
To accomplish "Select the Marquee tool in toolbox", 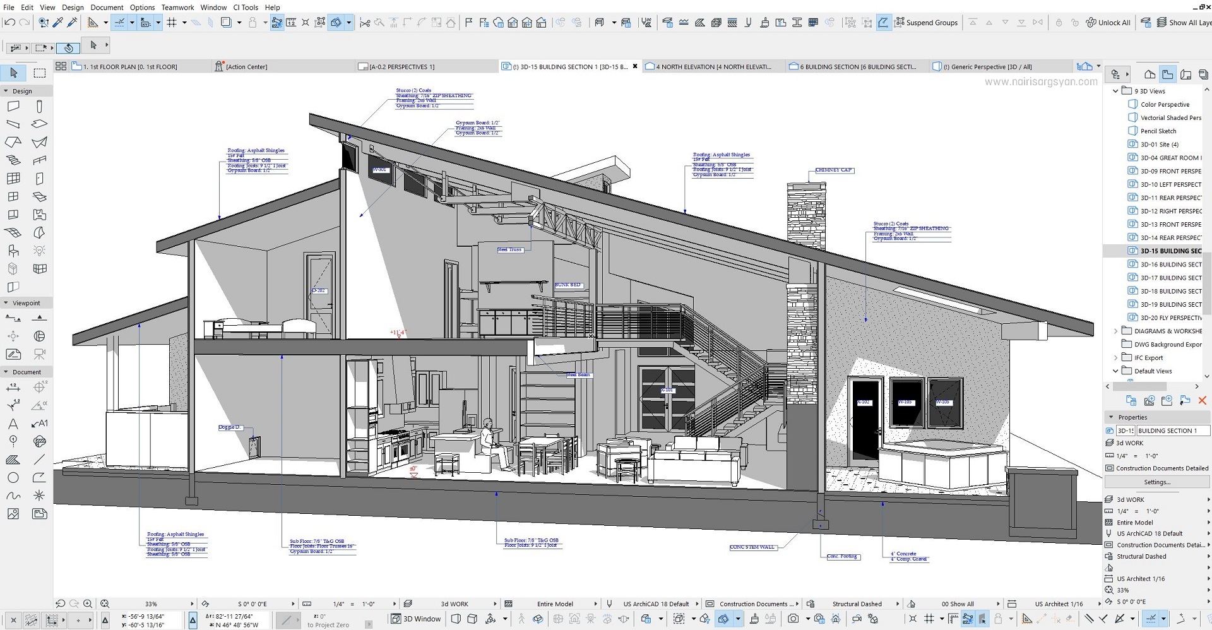I will (39, 73).
